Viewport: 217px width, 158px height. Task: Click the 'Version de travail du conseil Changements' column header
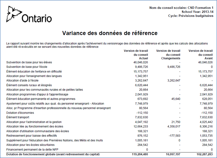(x=168, y=55)
